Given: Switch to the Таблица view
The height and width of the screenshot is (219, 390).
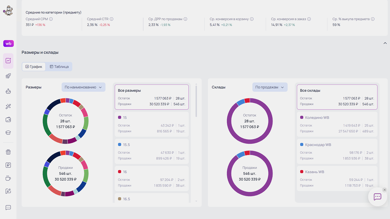Looking at the screenshot, I should (59, 67).
